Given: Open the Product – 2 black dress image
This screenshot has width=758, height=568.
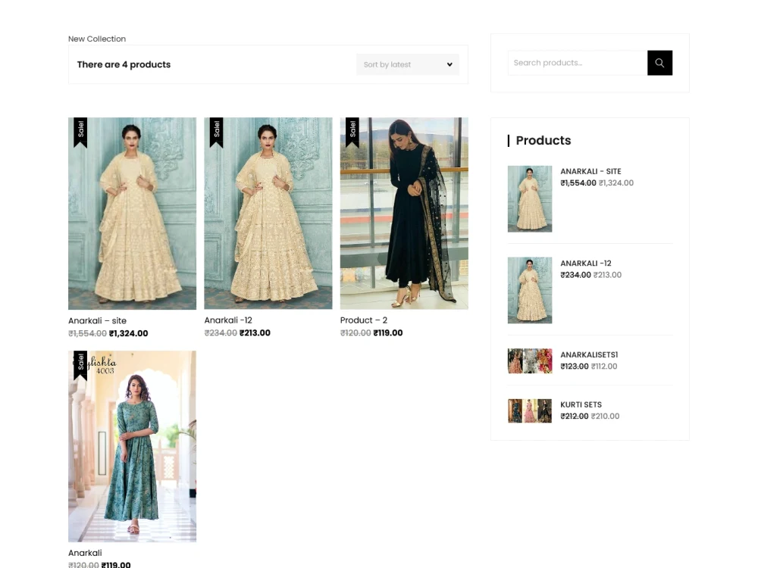Looking at the screenshot, I should click(x=404, y=213).
